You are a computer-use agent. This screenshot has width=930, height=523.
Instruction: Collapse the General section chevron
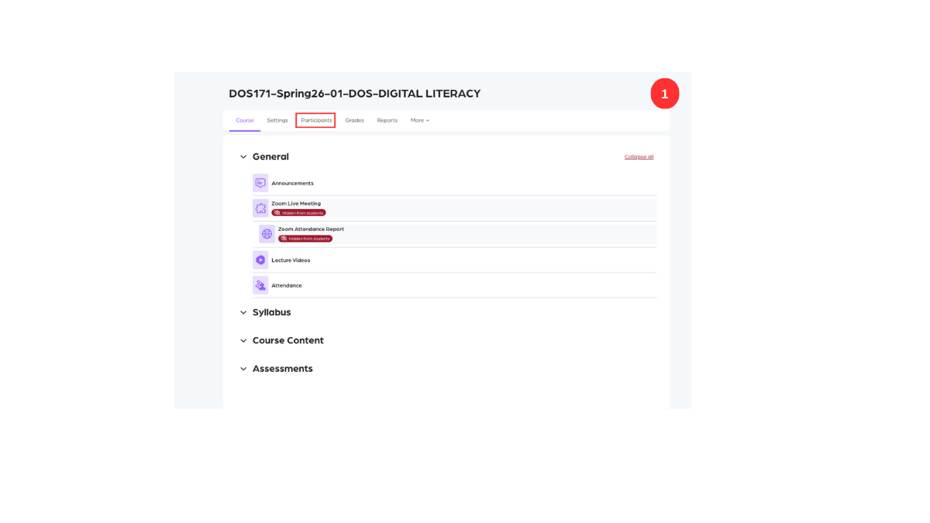coord(243,157)
